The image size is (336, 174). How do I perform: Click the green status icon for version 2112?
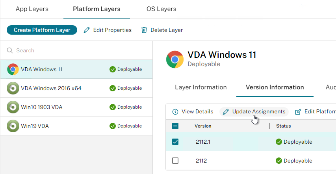point(279,161)
